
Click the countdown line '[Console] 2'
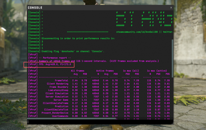pyautogui.click(x=36, y=45)
